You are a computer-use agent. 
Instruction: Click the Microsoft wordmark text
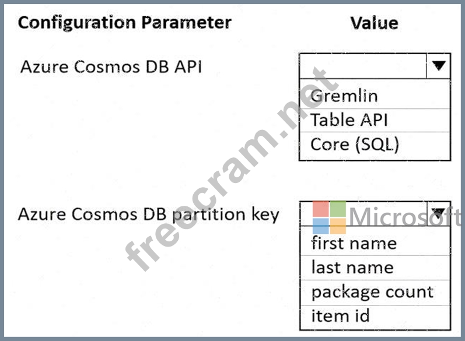(x=405, y=217)
